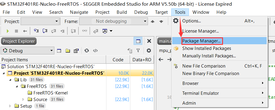Click the Stop debugging square icon

pyautogui.click(x=16, y=31)
